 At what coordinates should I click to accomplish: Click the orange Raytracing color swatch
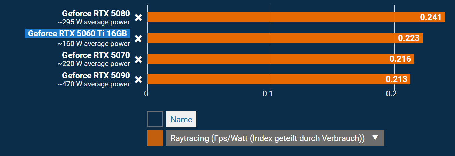point(155,138)
